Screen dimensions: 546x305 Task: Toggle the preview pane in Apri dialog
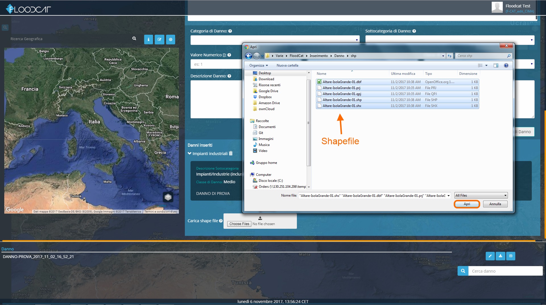(x=496, y=65)
